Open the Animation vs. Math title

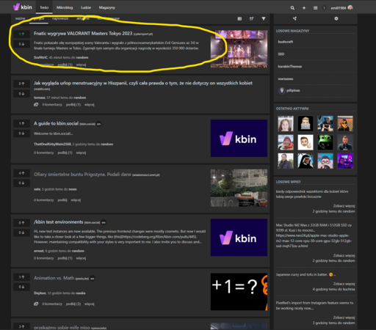tap(54, 278)
